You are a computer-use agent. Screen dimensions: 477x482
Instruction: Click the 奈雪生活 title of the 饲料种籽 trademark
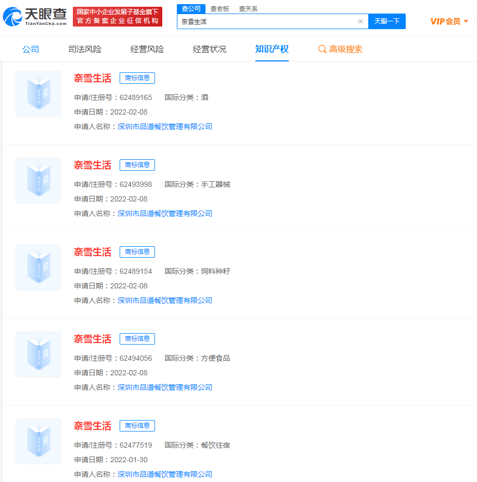click(93, 252)
